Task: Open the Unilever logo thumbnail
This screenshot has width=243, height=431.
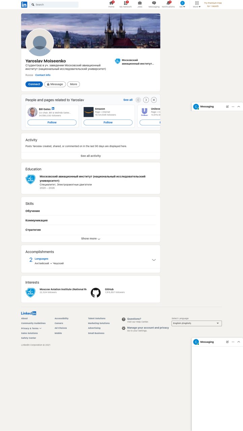Action: click(145, 112)
